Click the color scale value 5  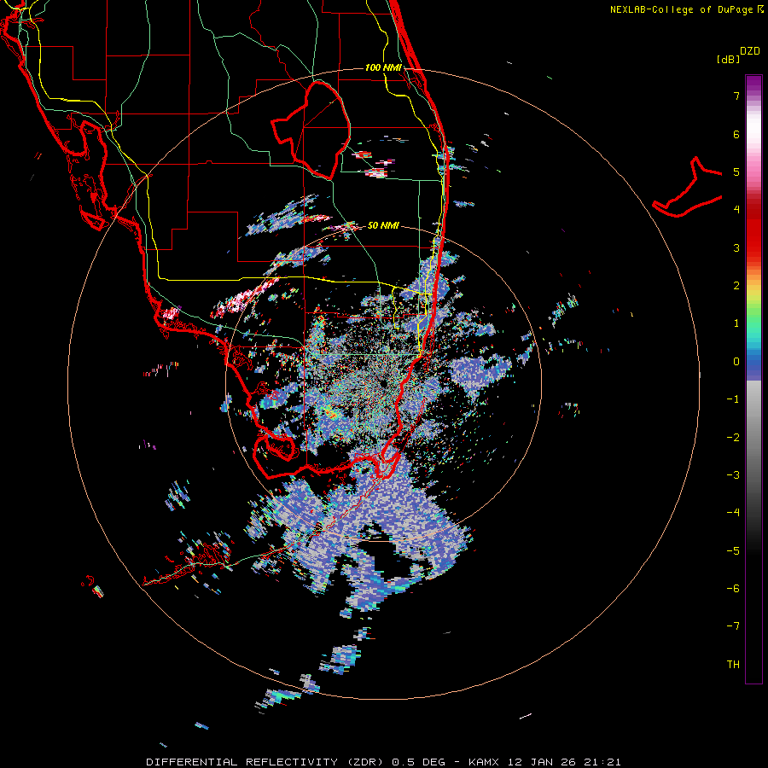pos(736,172)
